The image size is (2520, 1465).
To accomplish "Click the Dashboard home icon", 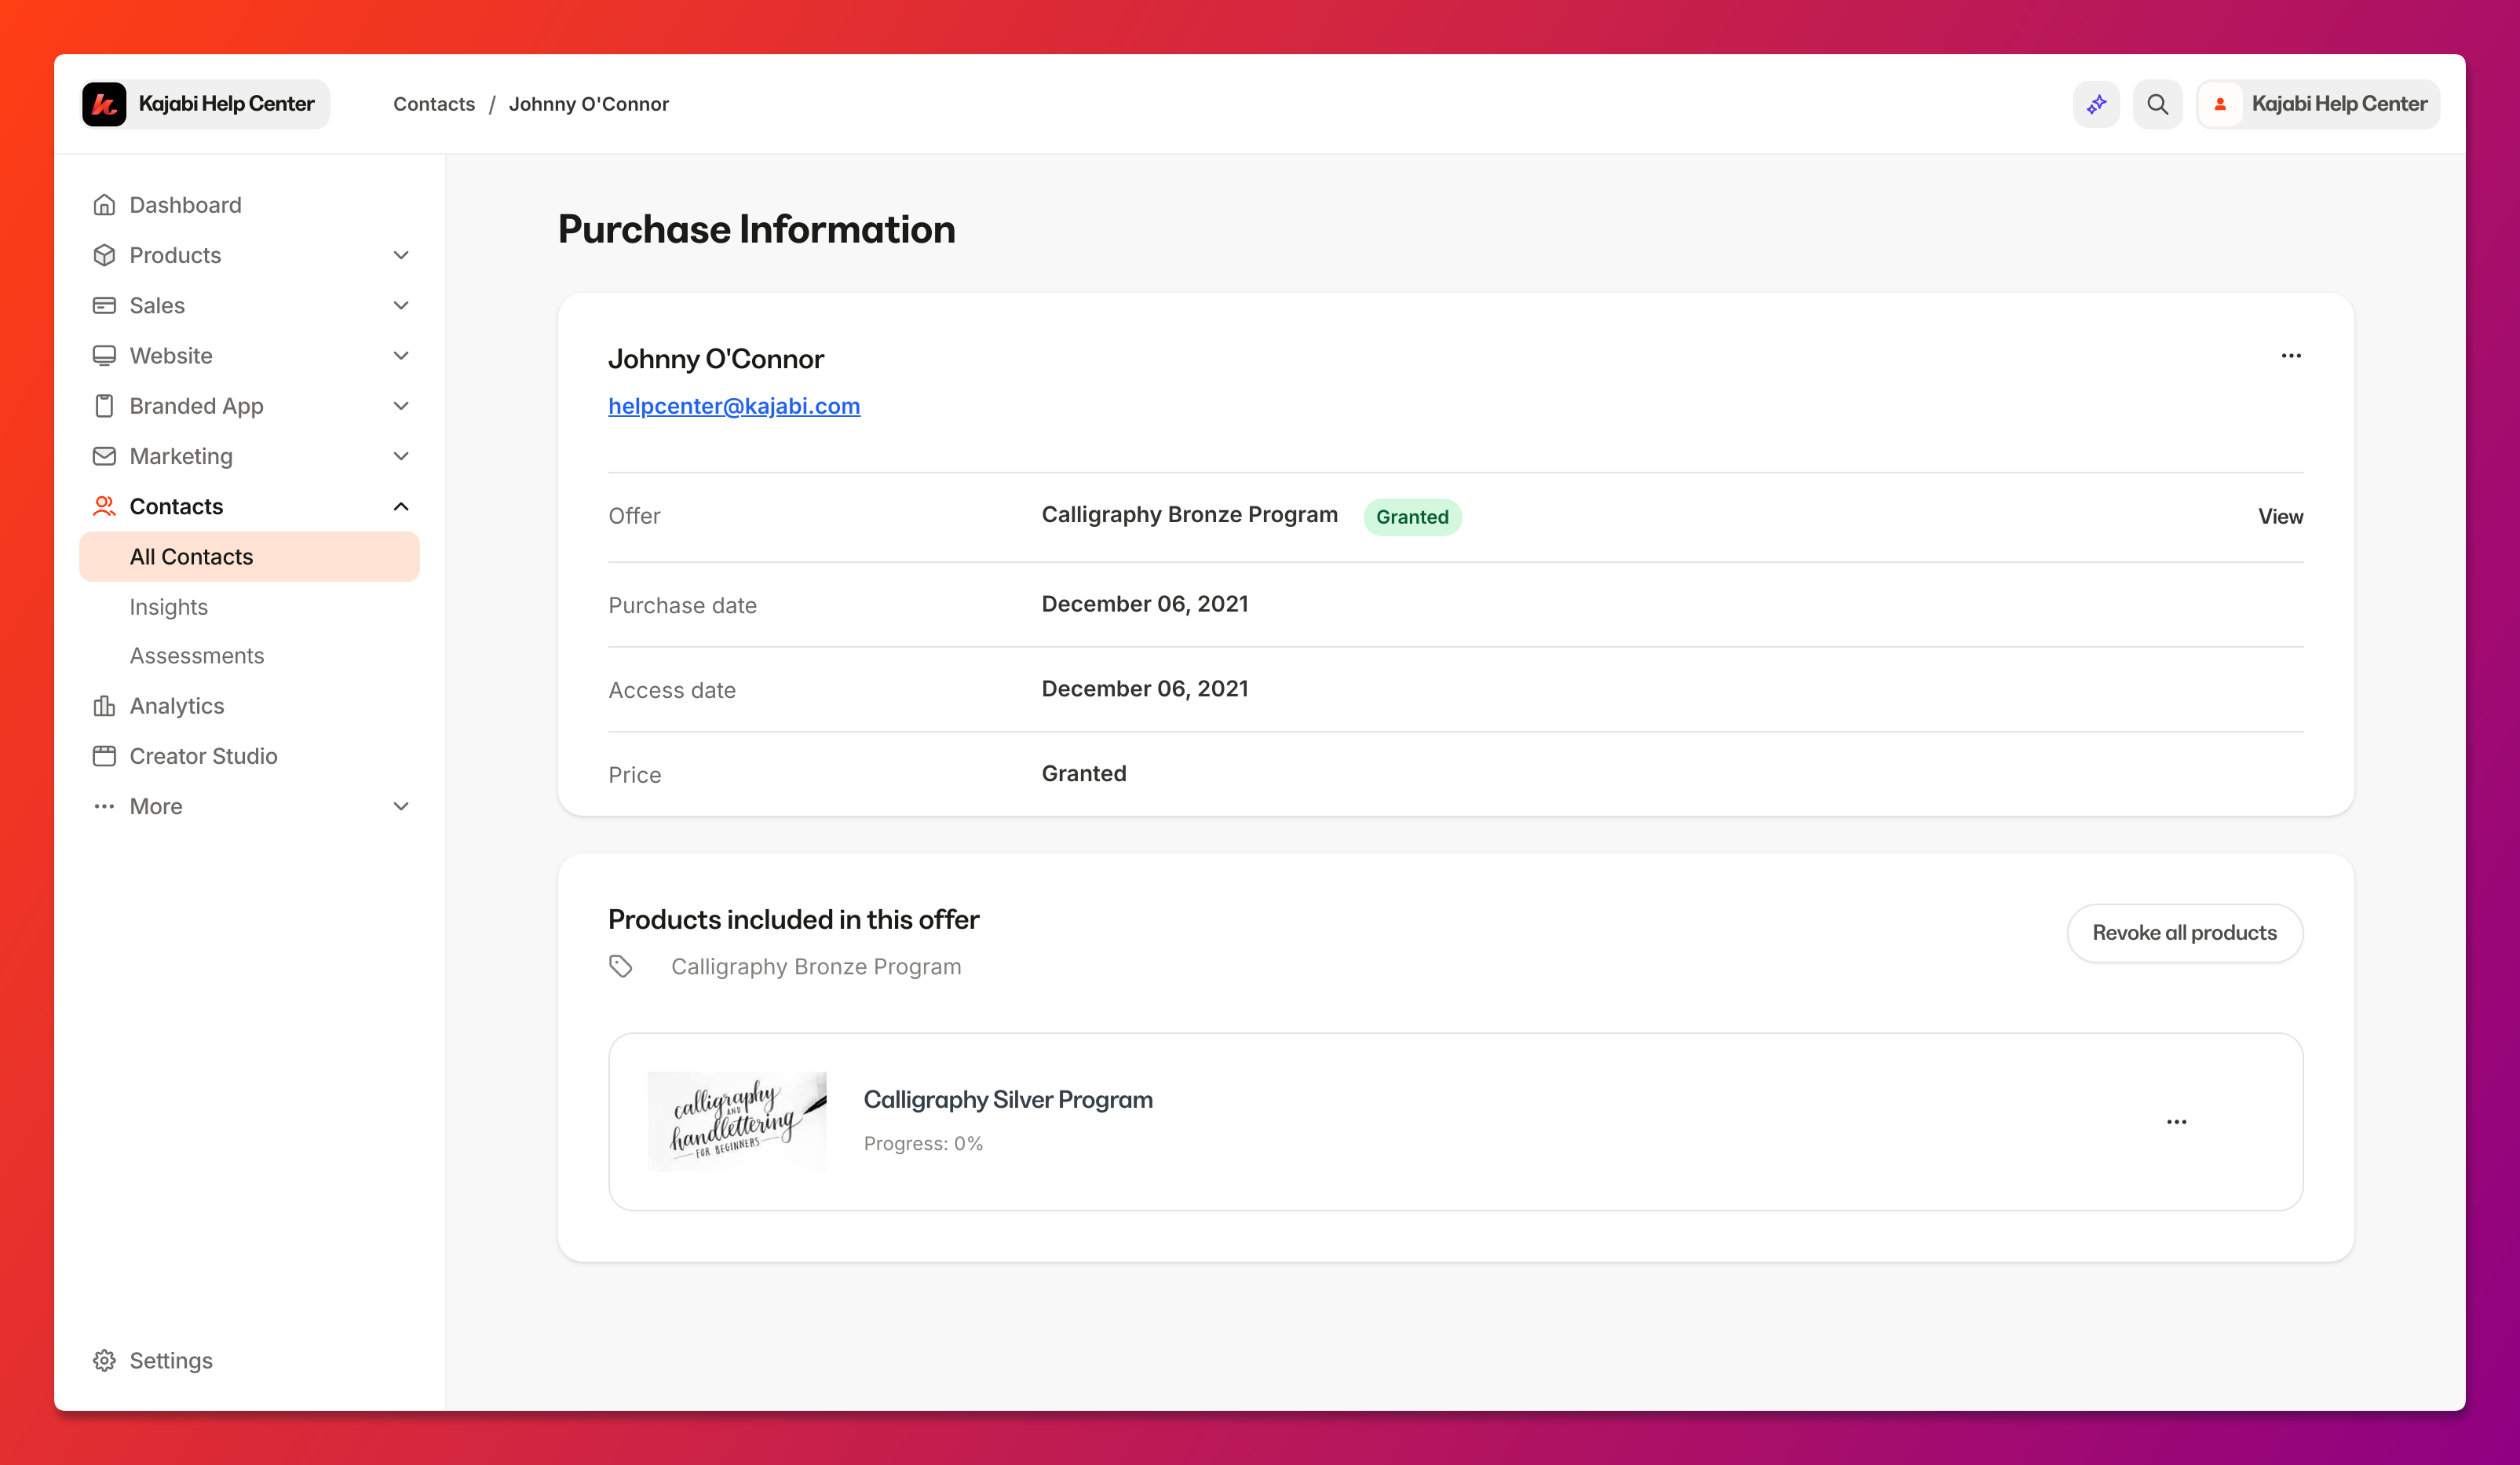I will tap(104, 205).
